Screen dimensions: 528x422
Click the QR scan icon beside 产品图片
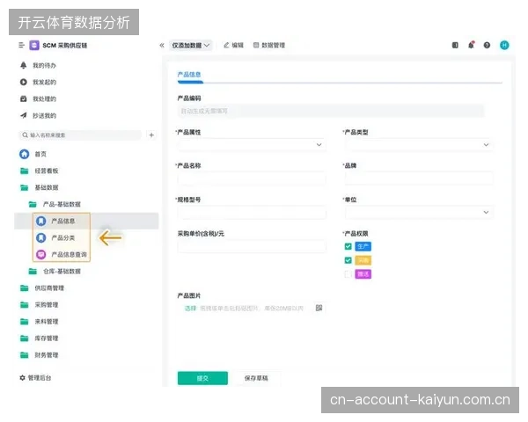point(319,308)
